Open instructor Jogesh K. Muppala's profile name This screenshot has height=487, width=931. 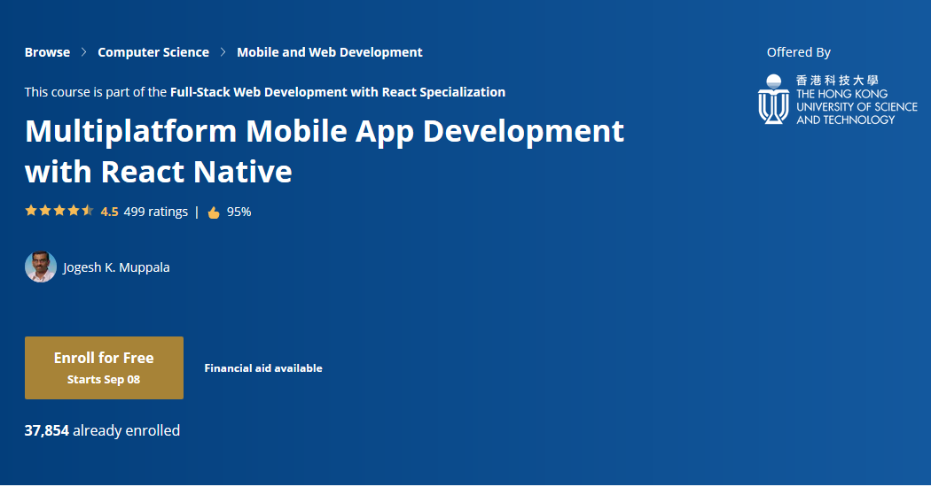[x=116, y=267]
